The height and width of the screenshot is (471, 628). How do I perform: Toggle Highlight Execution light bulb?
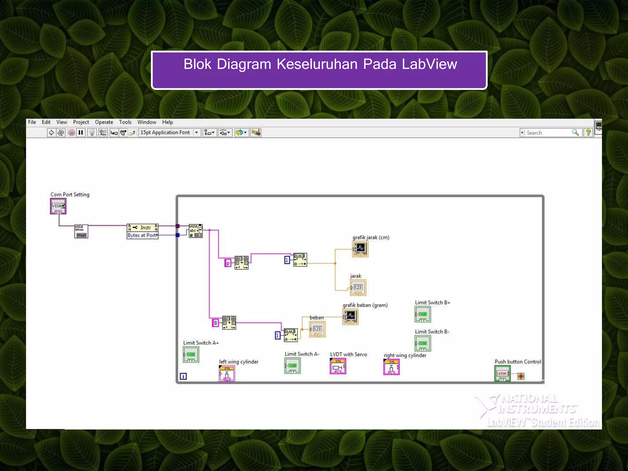[92, 132]
